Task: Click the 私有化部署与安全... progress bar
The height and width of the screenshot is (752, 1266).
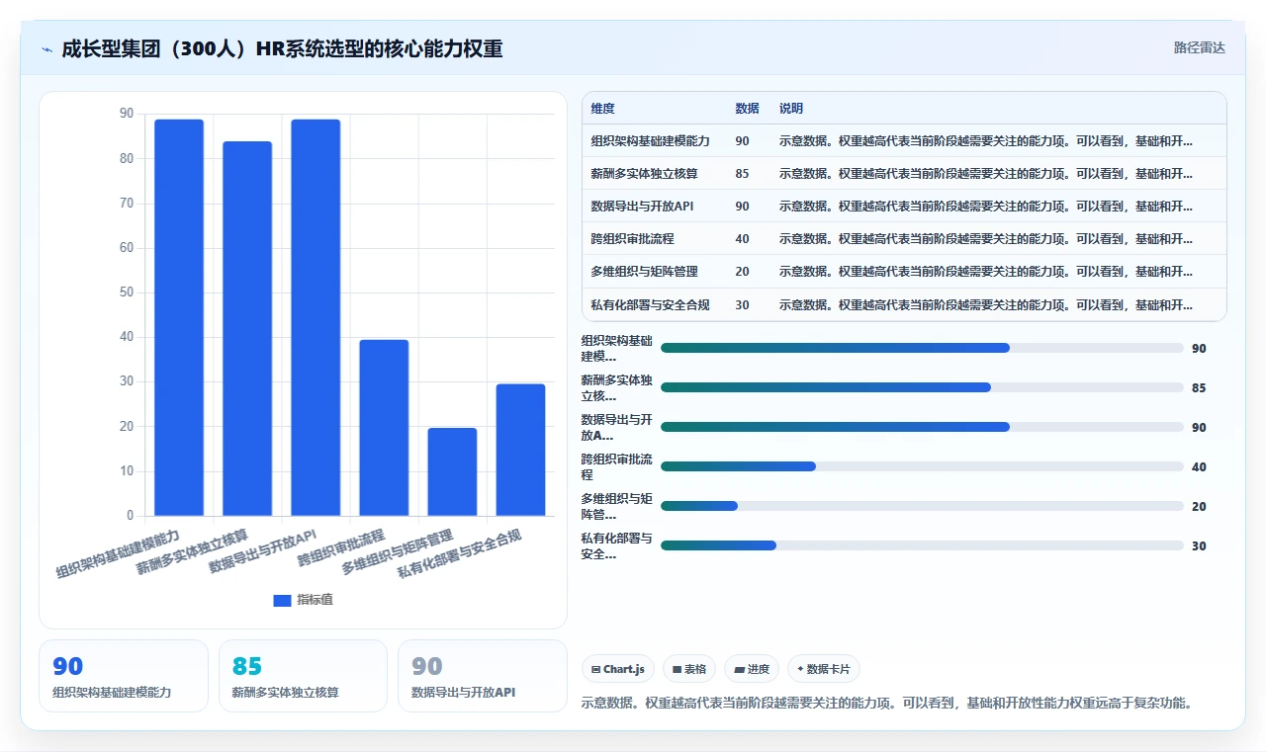Action: (x=922, y=545)
